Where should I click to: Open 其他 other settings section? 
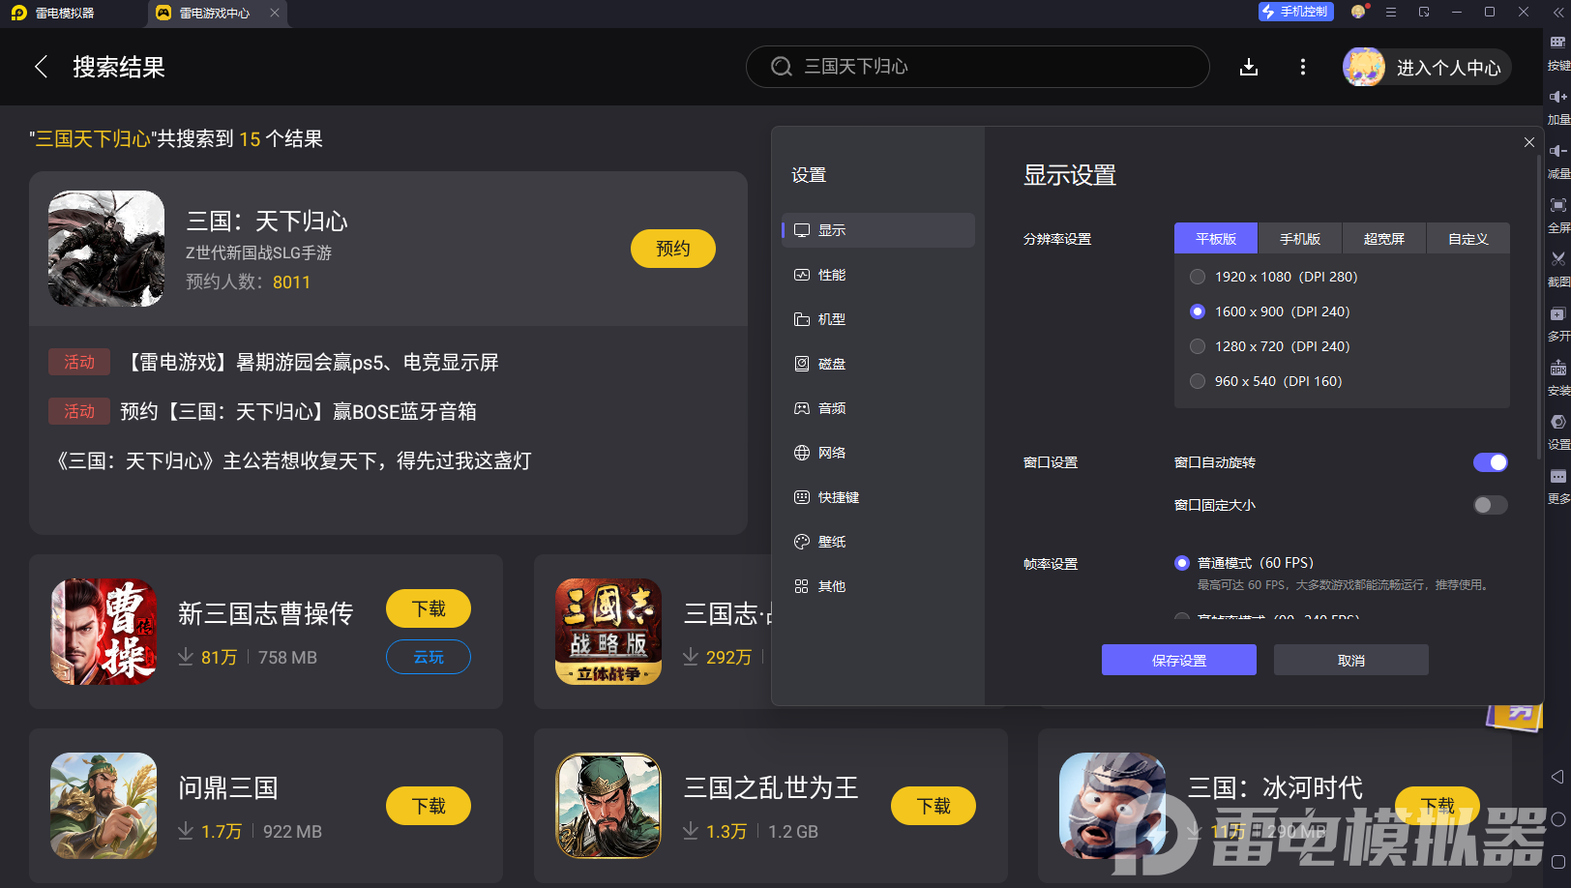coord(878,586)
